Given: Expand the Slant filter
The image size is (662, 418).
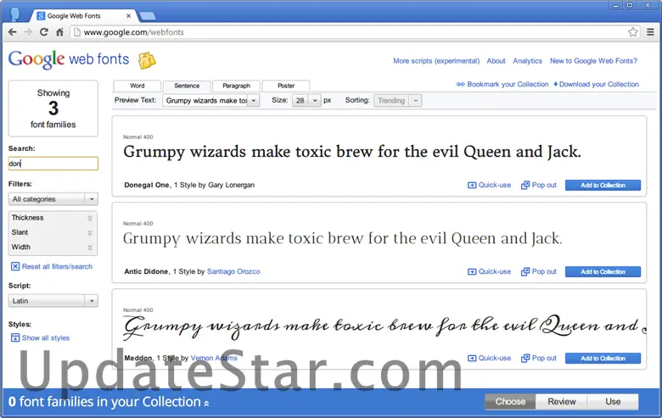Looking at the screenshot, I should (53, 232).
